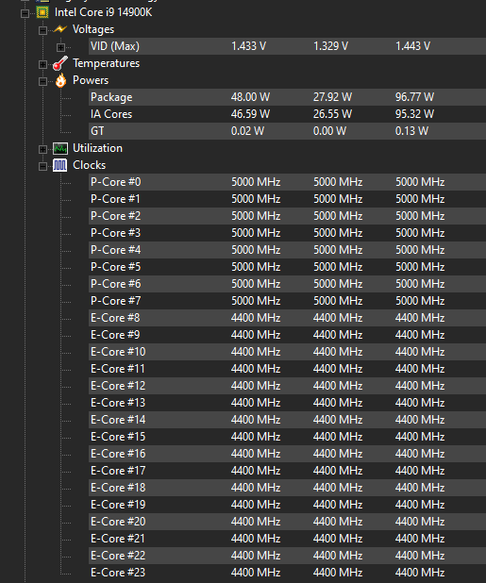Image resolution: width=486 pixels, height=583 pixels.
Task: Select the Clocks label
Action: (x=90, y=165)
